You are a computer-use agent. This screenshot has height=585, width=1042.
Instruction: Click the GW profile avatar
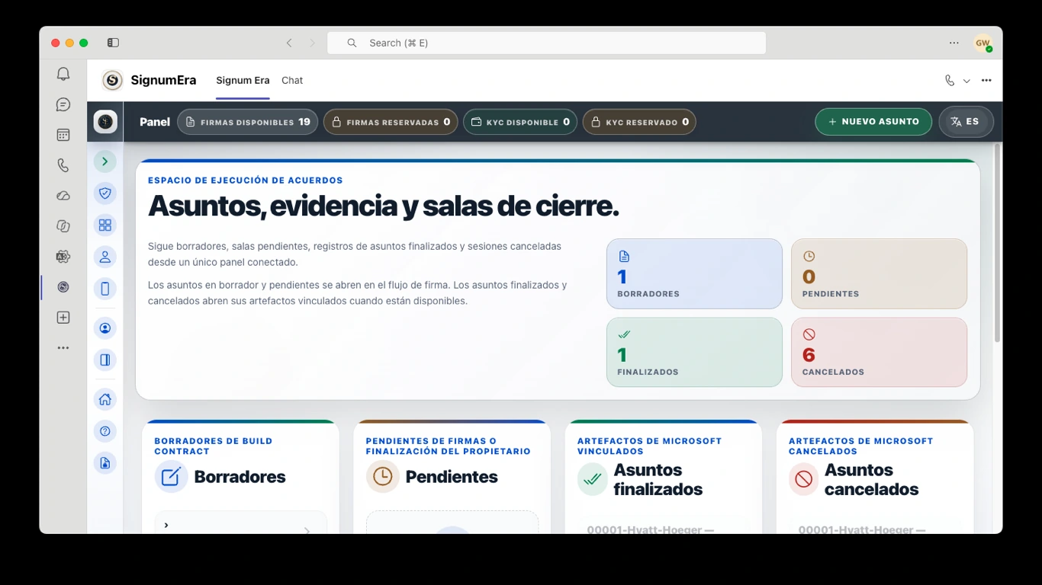click(983, 43)
